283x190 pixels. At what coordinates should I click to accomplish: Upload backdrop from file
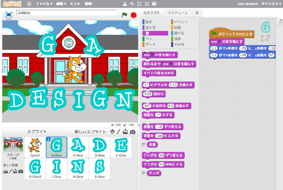click(15, 171)
